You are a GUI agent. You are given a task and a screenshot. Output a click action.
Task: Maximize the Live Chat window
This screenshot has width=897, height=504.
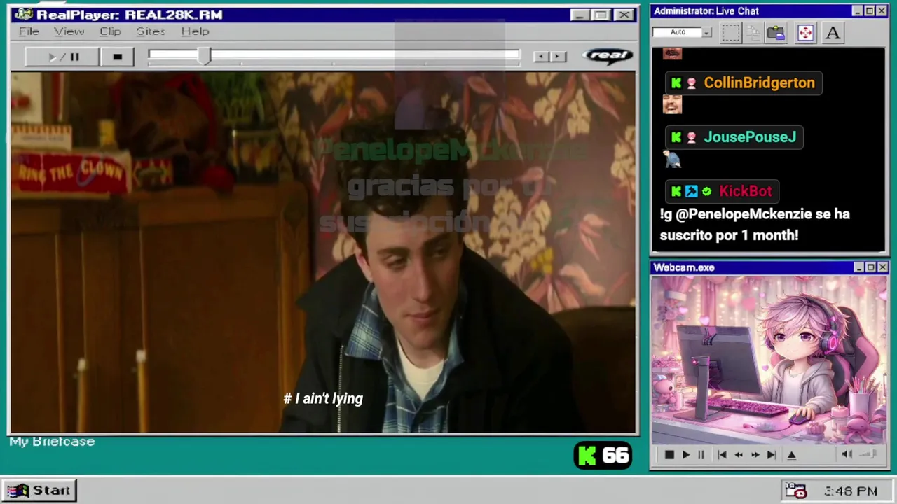[x=870, y=11]
